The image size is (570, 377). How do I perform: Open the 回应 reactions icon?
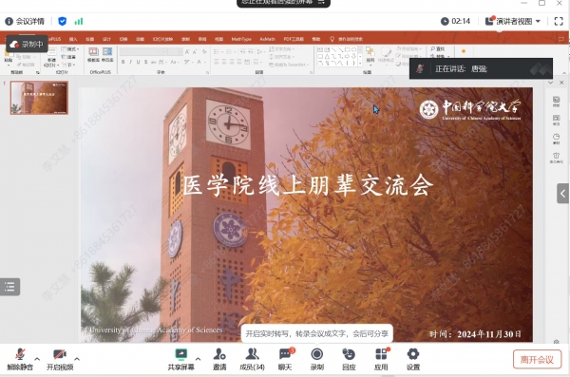349,359
